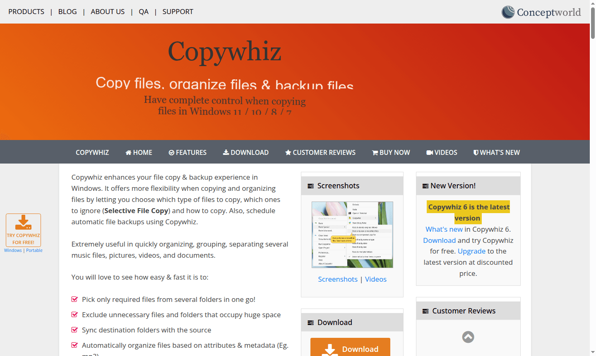Click the Portable download link in the sidebar

tap(34, 250)
